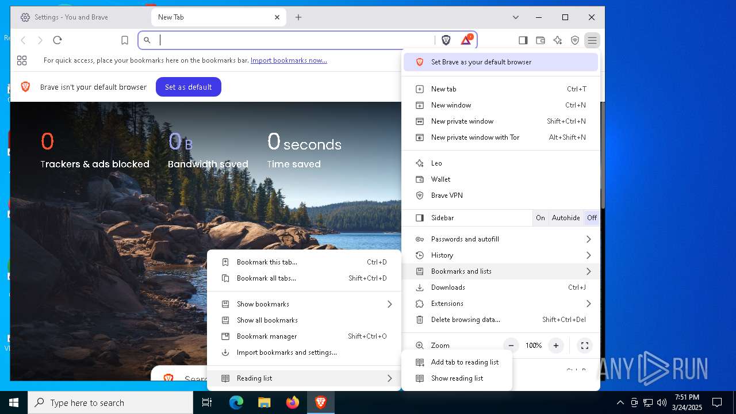Expand the Show bookmarks submenu

pos(304,304)
